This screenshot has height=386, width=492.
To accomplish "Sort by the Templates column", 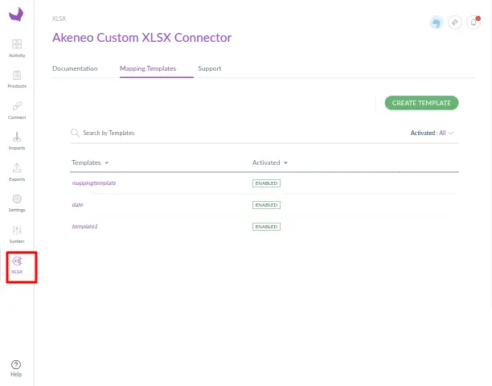I will pos(90,162).
